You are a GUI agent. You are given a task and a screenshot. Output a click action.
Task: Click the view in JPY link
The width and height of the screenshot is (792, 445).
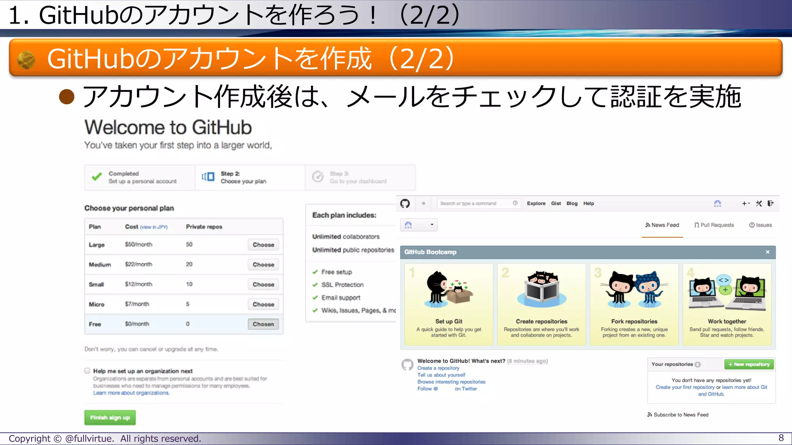pyautogui.click(x=154, y=227)
